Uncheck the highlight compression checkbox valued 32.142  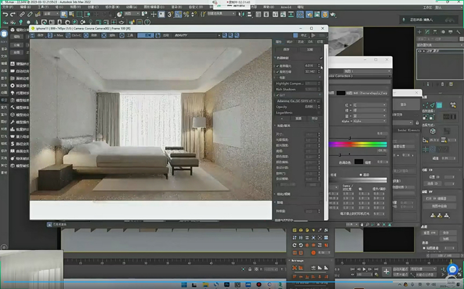277,72
